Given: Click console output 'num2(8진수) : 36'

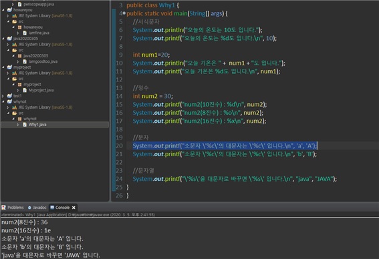Looking at the screenshot, I should [25, 222].
